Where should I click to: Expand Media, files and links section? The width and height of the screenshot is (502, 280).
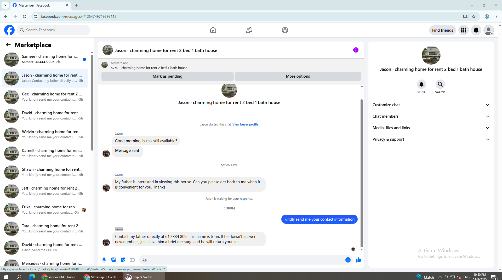coord(431,128)
